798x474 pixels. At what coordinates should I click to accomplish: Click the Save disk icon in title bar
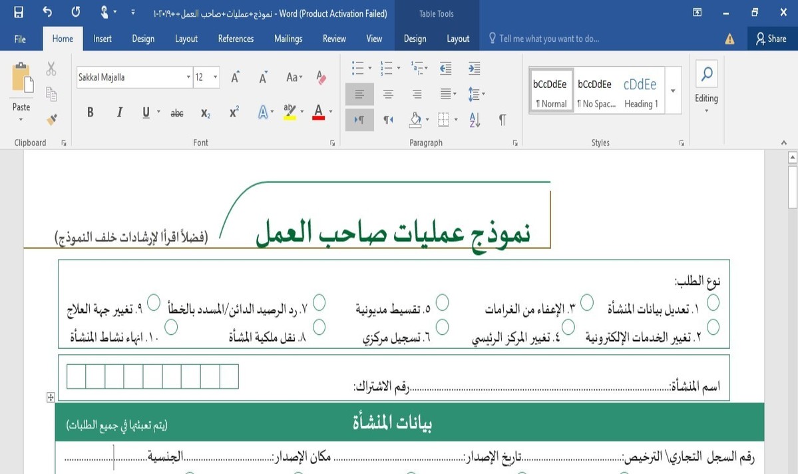point(19,12)
